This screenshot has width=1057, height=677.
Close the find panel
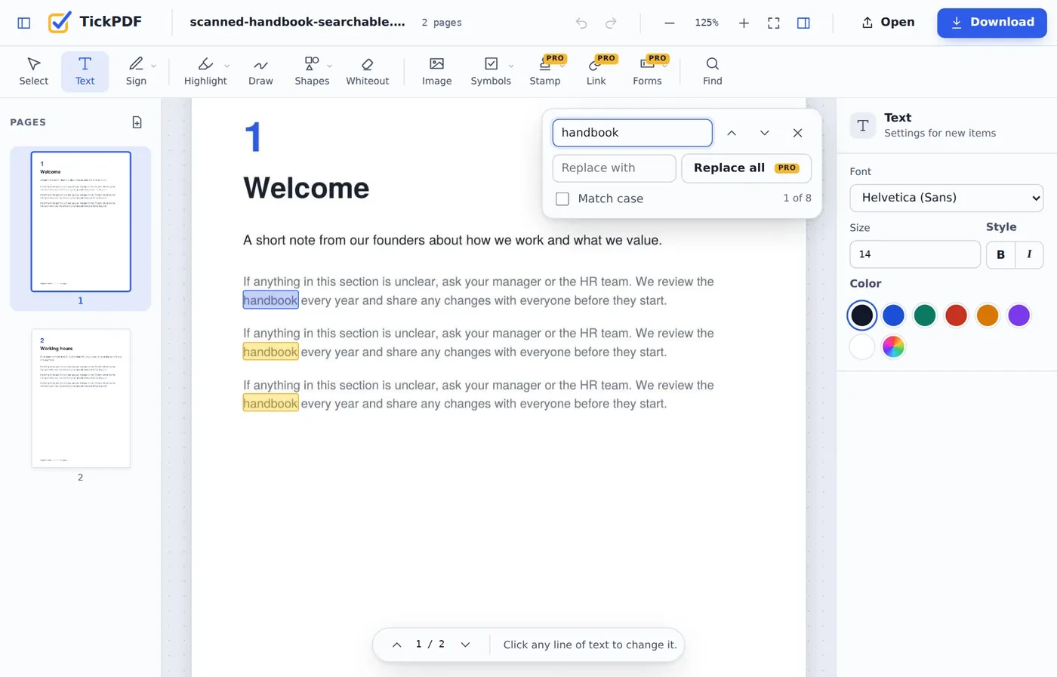tap(797, 133)
